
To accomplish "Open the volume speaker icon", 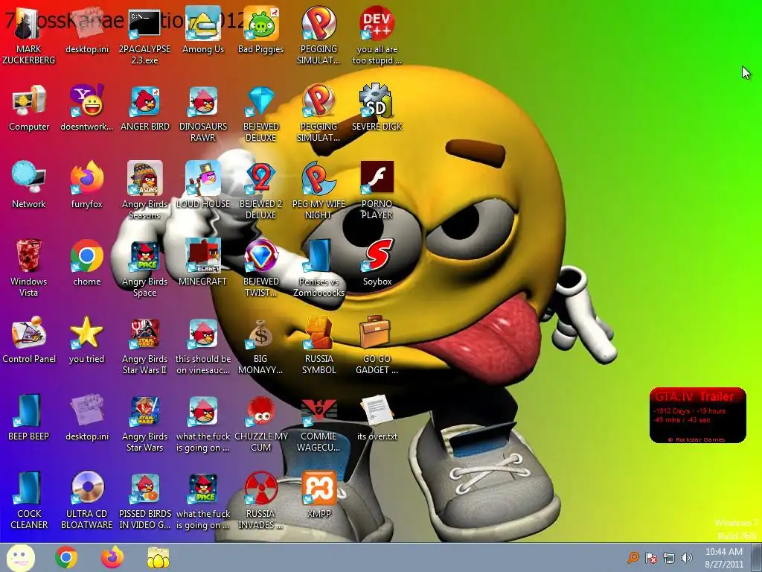I will click(x=686, y=558).
